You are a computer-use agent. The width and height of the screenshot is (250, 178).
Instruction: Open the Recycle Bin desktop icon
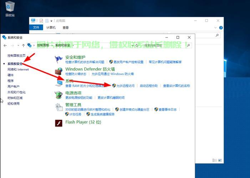(10, 9)
